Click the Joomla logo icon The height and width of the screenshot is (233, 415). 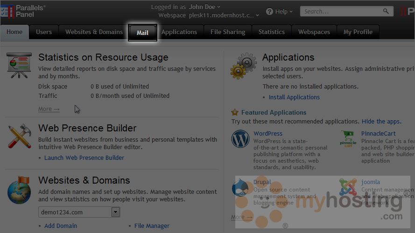pos(348,187)
